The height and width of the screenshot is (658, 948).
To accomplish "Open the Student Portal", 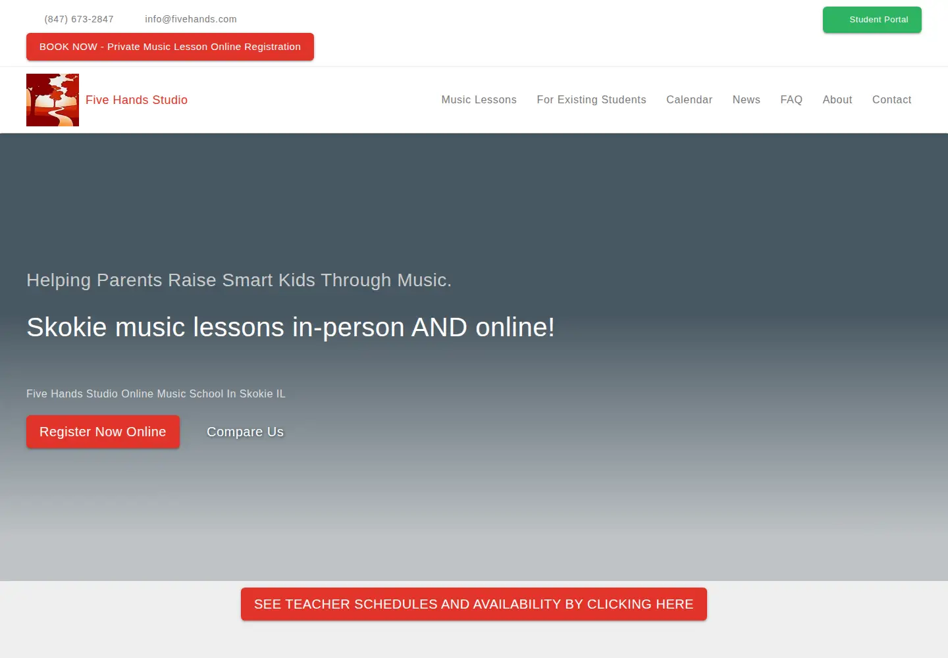I will (x=872, y=20).
